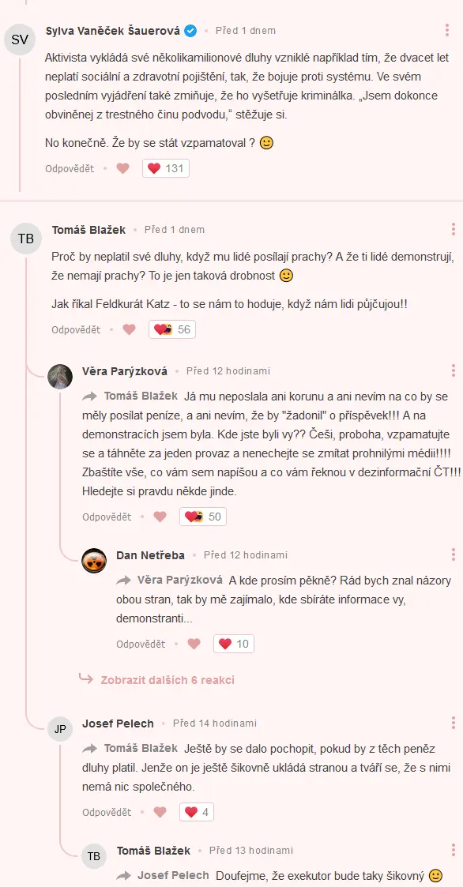This screenshot has width=463, height=887.
Task: Click the verified badge next to Sylva Vaněček Šauerová
Action: (x=190, y=31)
